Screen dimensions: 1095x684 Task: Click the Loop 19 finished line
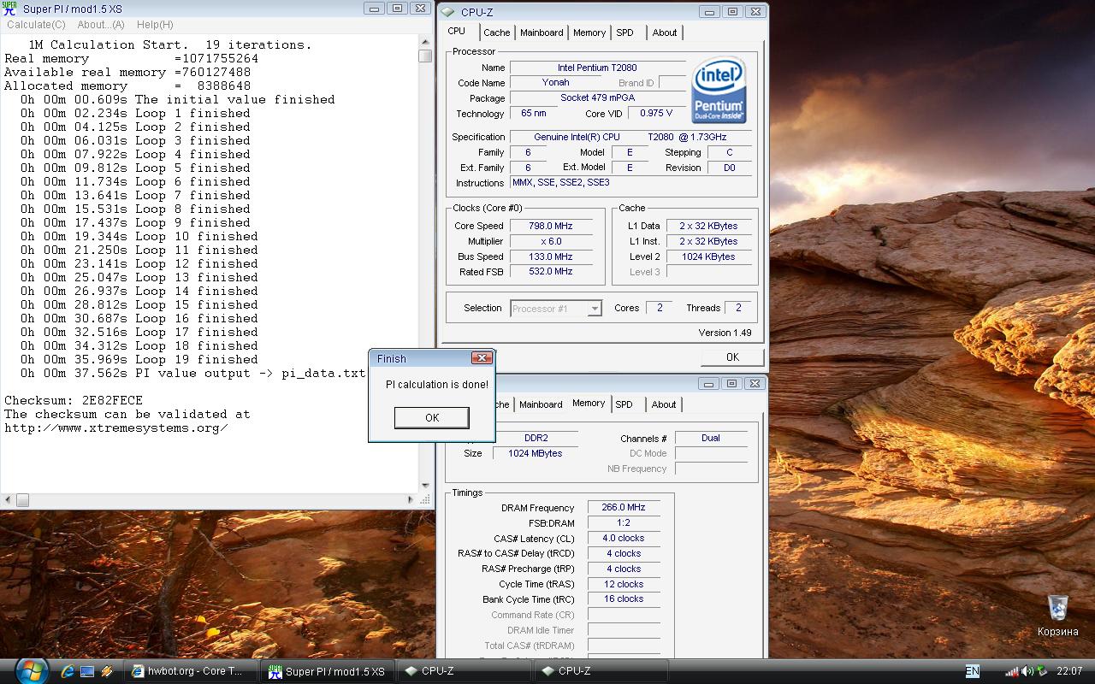coord(139,359)
